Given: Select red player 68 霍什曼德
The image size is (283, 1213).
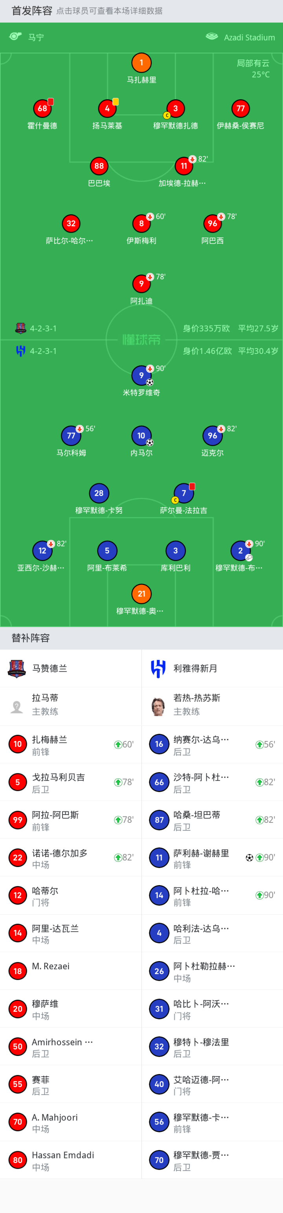Looking at the screenshot, I should tap(42, 109).
